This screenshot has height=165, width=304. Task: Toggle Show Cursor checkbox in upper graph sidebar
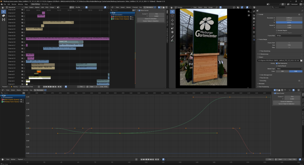[x=140, y=10]
